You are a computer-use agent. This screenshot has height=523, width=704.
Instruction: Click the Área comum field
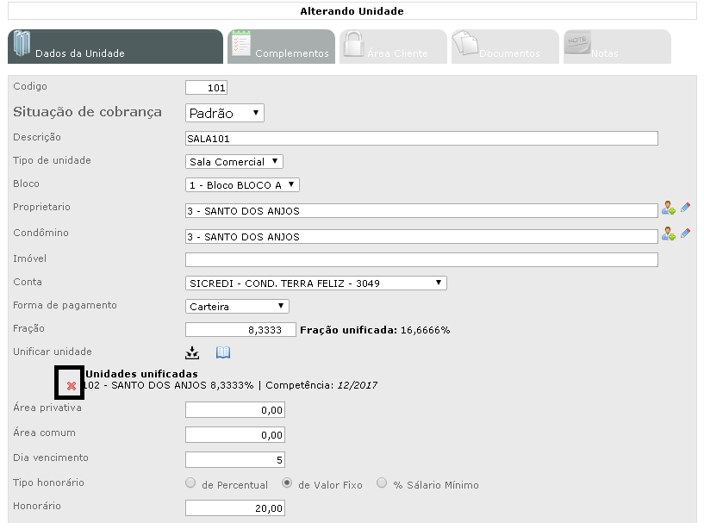pos(235,435)
